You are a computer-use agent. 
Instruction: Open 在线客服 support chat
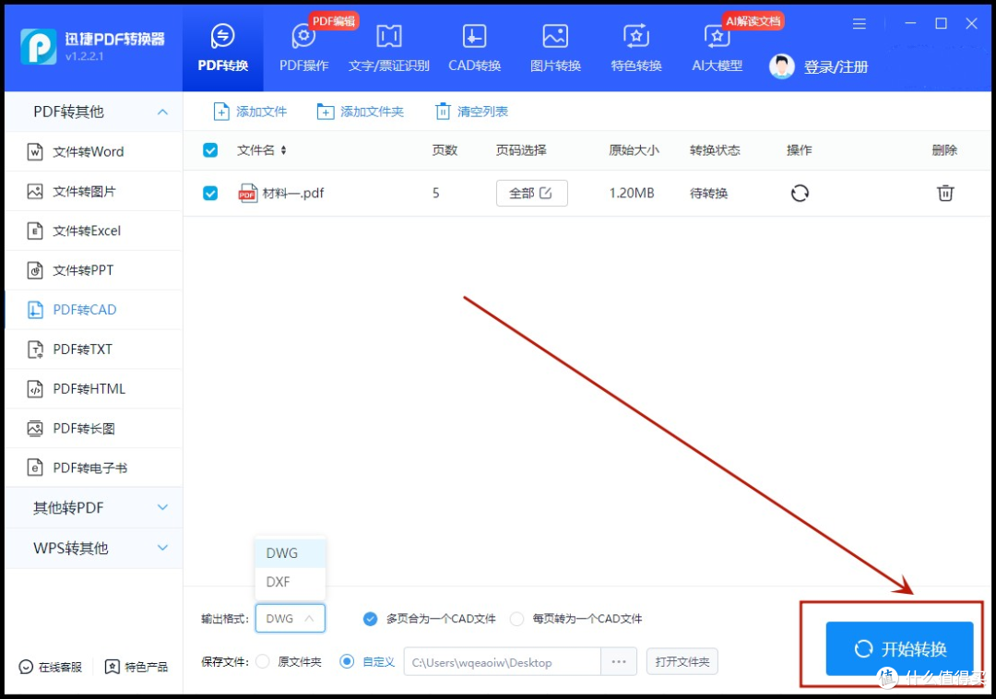coord(51,667)
